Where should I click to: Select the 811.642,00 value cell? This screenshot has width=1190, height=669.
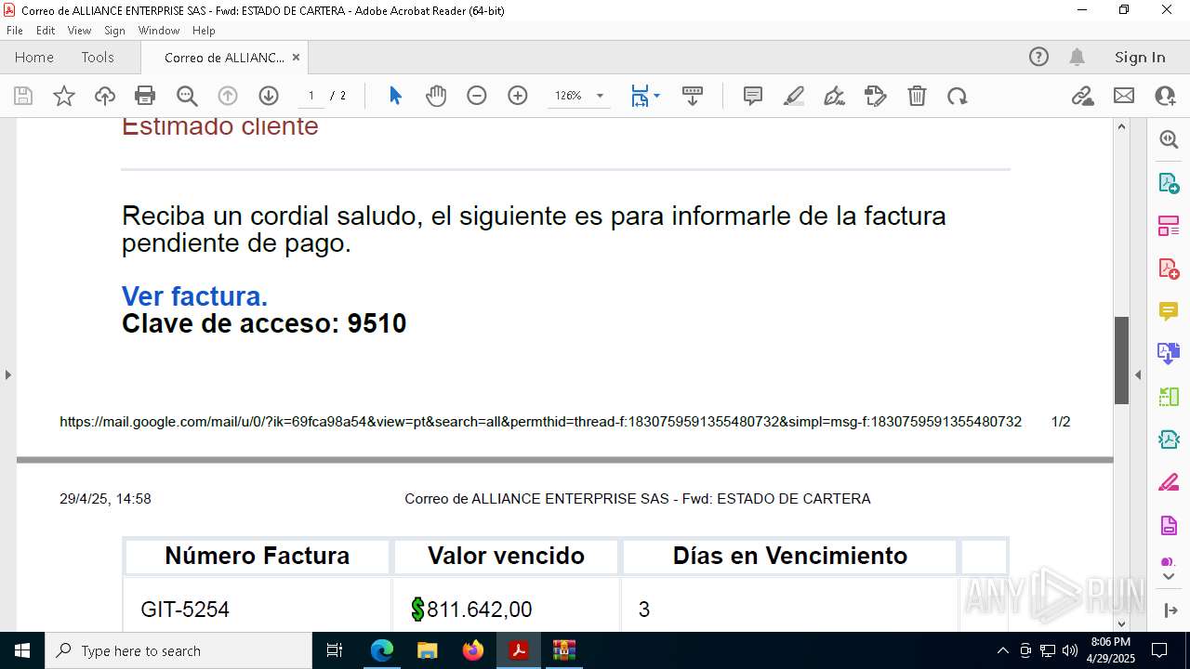click(506, 610)
